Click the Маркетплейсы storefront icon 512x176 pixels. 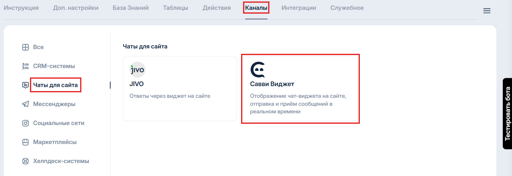(x=25, y=142)
